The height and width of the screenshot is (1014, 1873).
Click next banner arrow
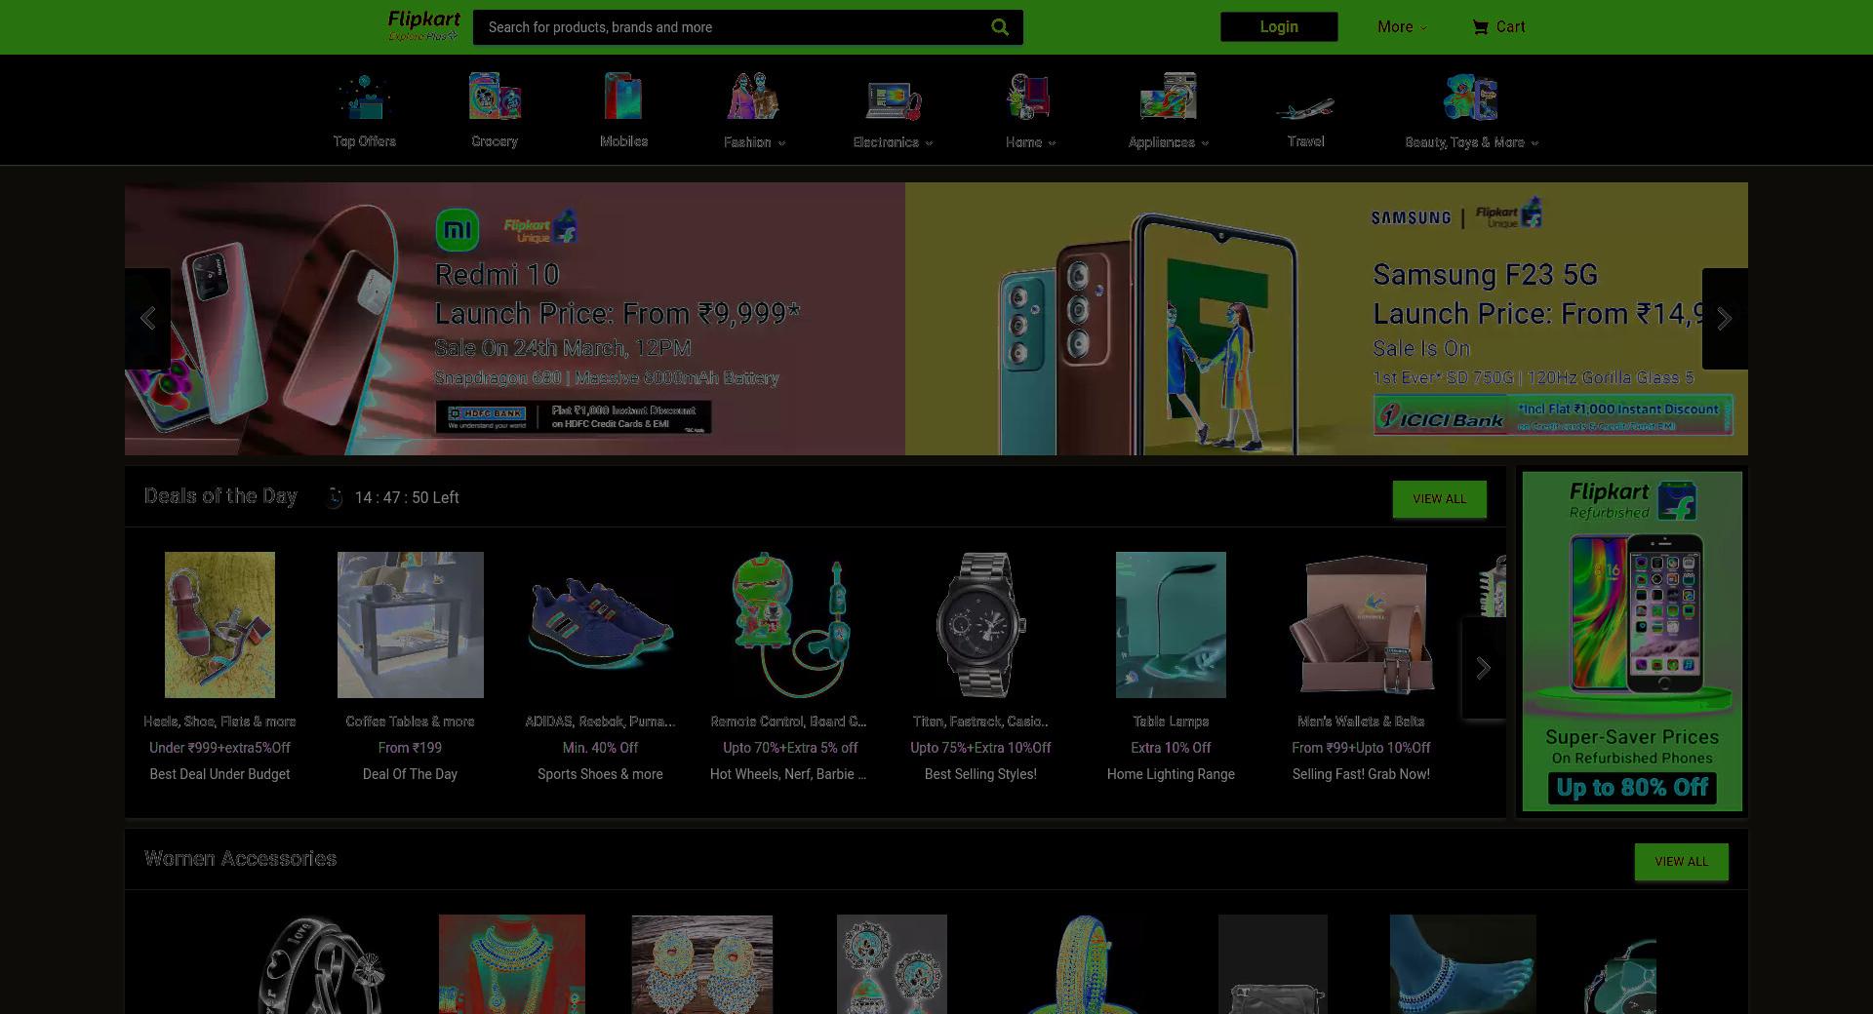pyautogui.click(x=1725, y=319)
